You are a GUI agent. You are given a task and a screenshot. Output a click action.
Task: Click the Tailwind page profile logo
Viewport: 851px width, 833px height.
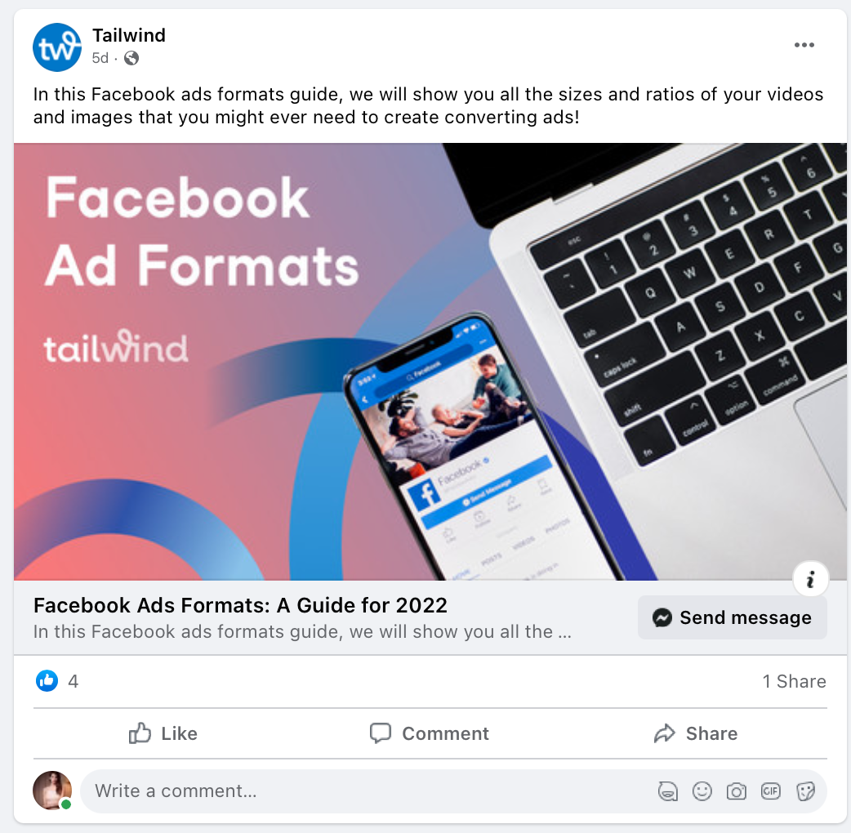click(57, 47)
